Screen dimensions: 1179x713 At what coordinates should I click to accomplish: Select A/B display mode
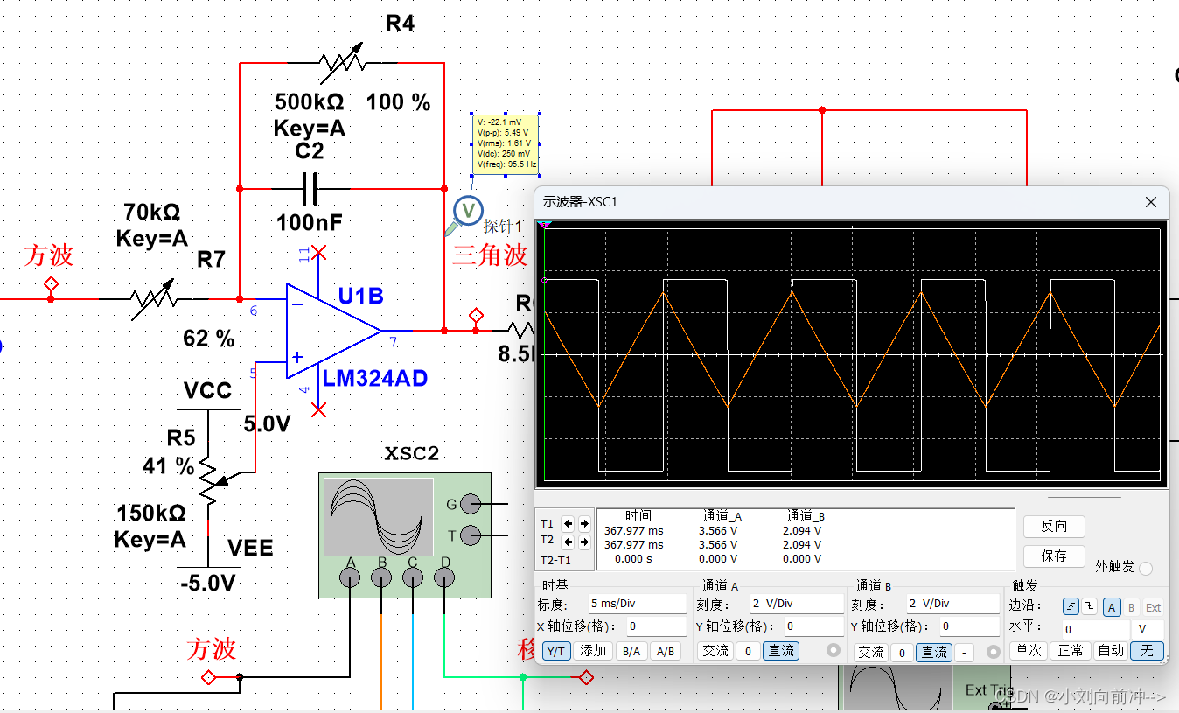pyautogui.click(x=665, y=651)
